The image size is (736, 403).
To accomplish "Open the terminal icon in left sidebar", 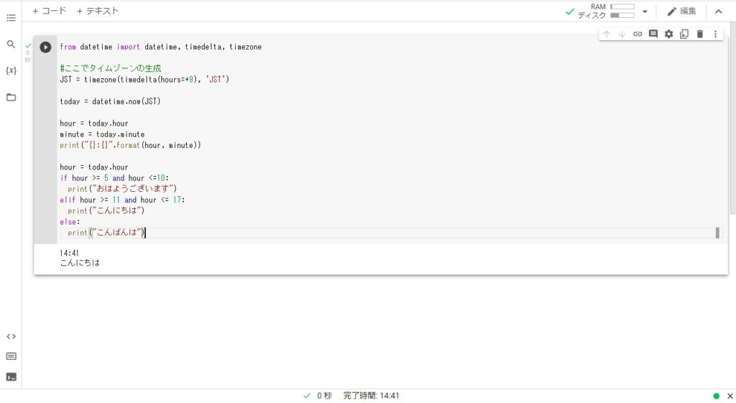I will click(x=11, y=376).
